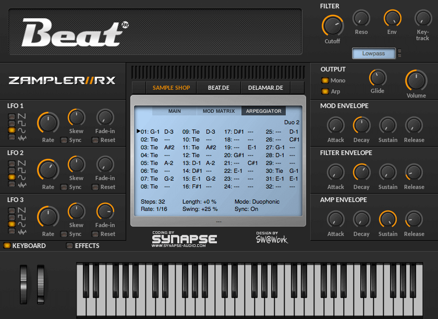Disable Mono output mode

tap(325, 80)
